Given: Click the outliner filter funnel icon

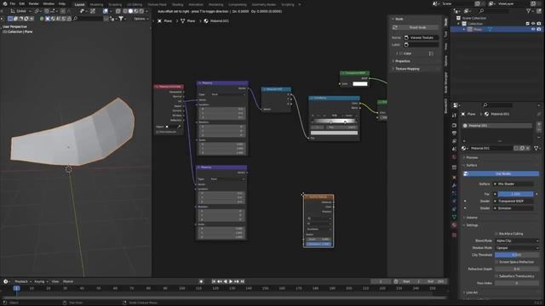Looking at the screenshot, I should click(x=528, y=11).
